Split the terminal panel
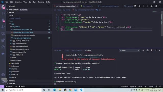 tap(147, 50)
